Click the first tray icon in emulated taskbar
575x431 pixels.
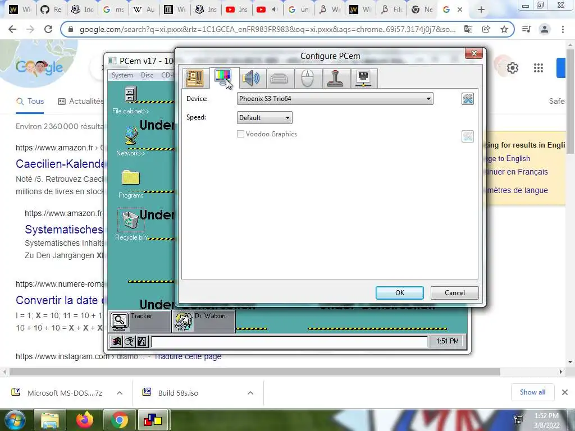pos(116,342)
